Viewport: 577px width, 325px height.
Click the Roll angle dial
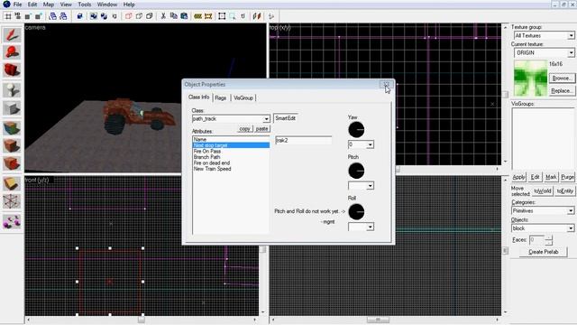click(x=356, y=212)
